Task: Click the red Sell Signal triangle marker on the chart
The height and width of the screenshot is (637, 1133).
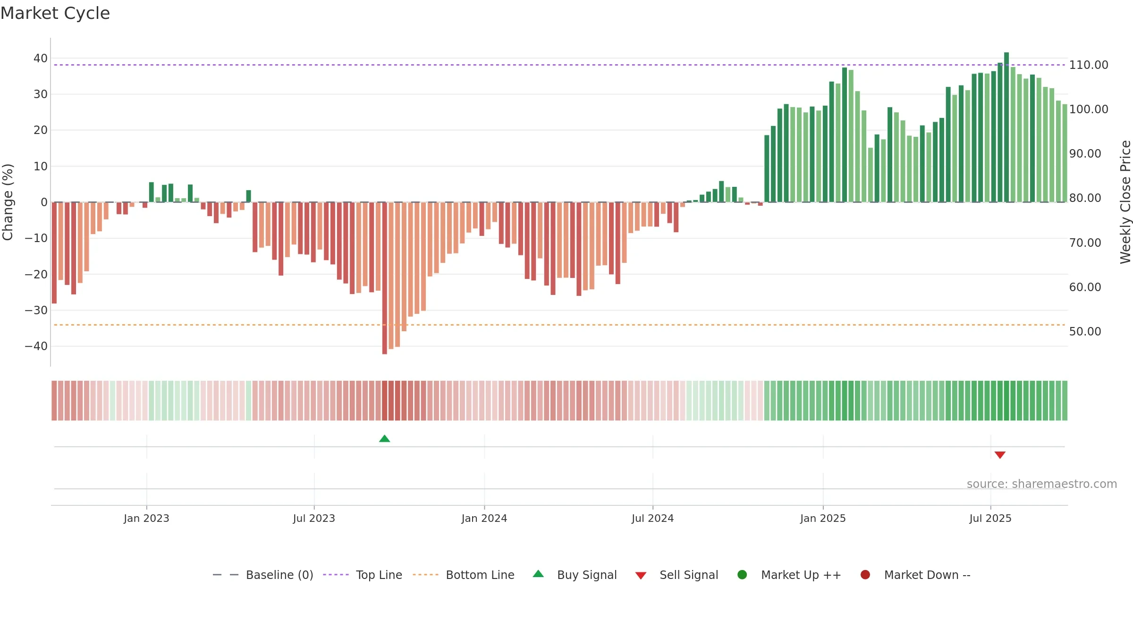Action: (x=1000, y=455)
